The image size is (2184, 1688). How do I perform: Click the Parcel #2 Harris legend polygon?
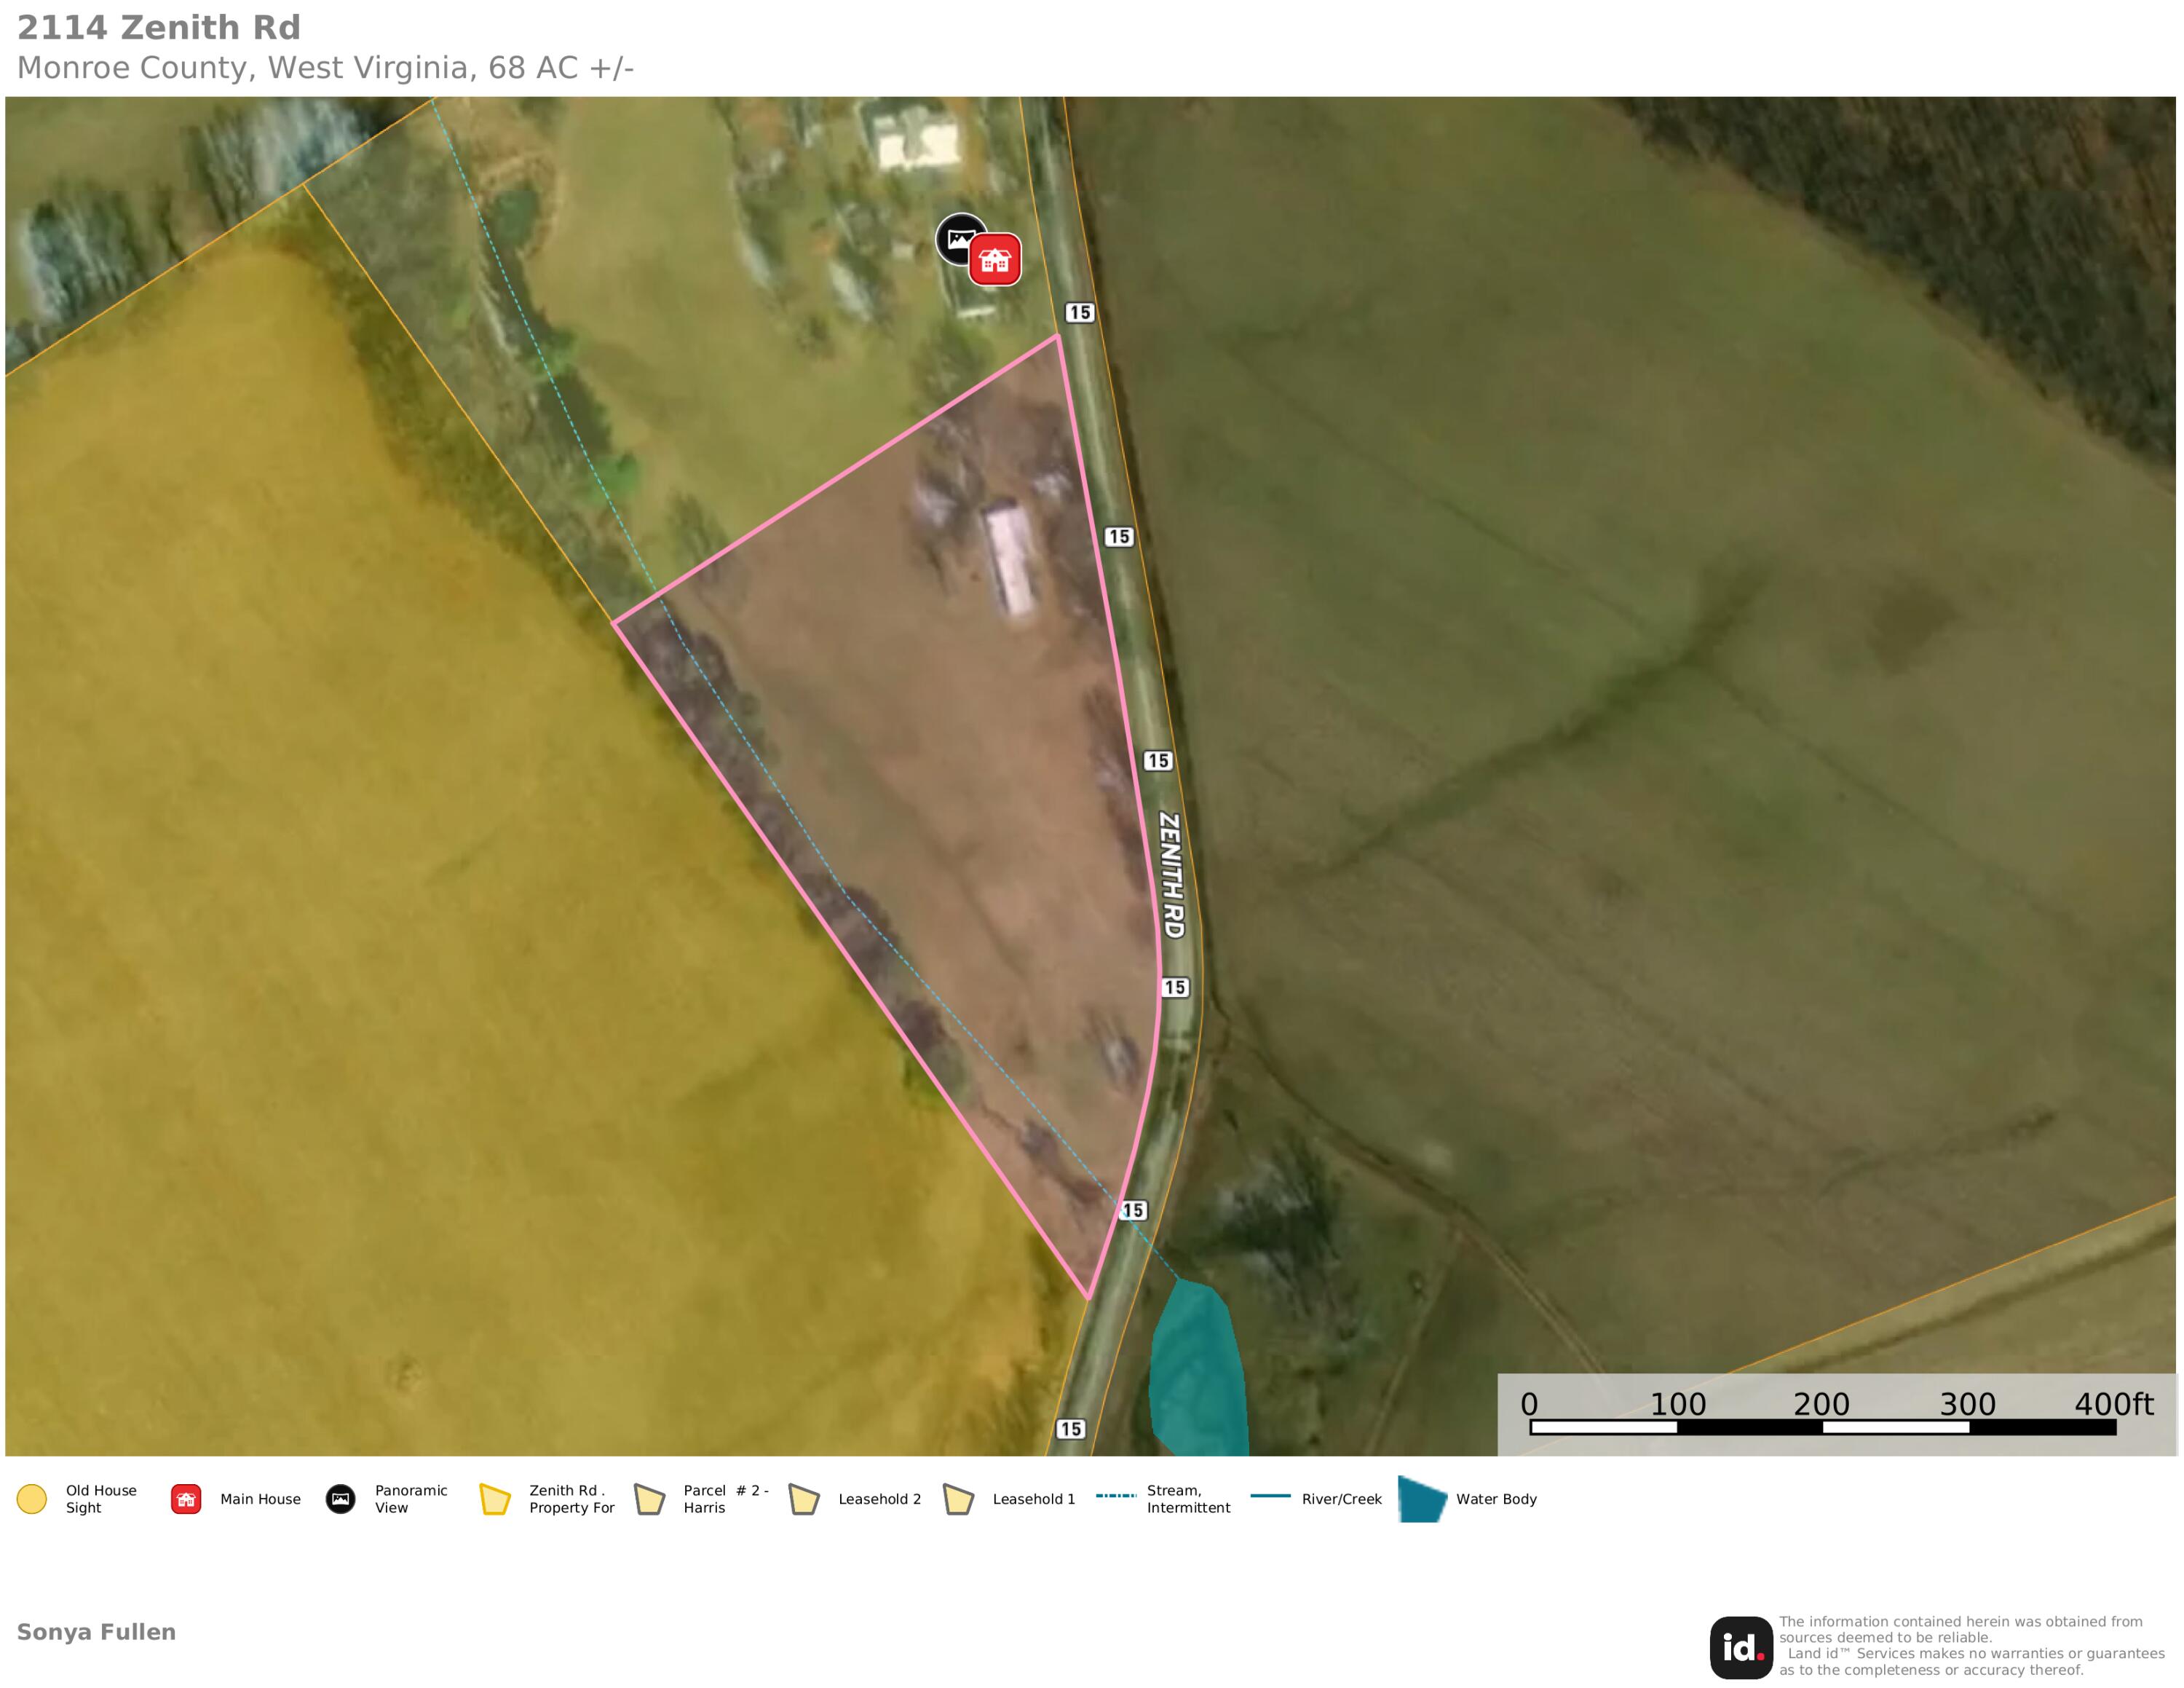[x=650, y=1499]
